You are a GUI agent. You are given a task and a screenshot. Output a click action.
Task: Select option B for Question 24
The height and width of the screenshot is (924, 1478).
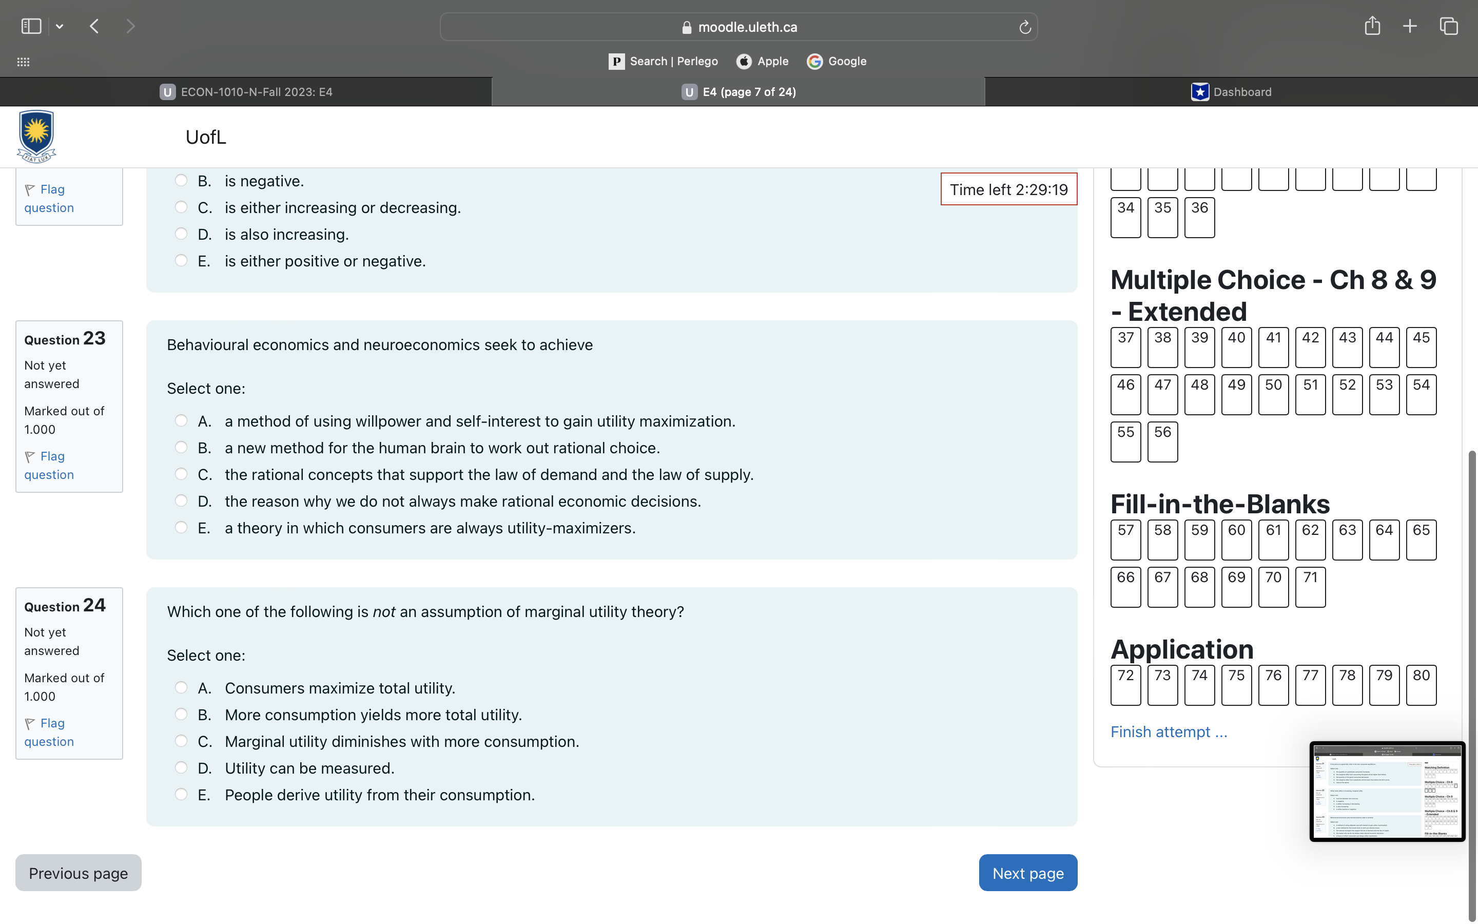[x=181, y=714]
